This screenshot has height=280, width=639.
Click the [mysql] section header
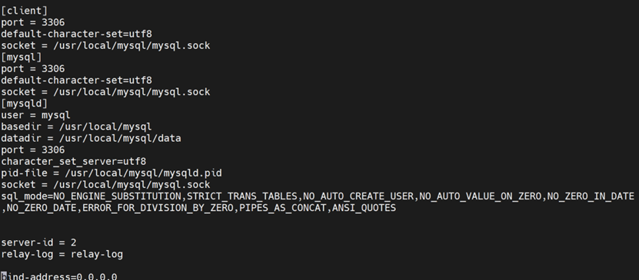click(22, 58)
